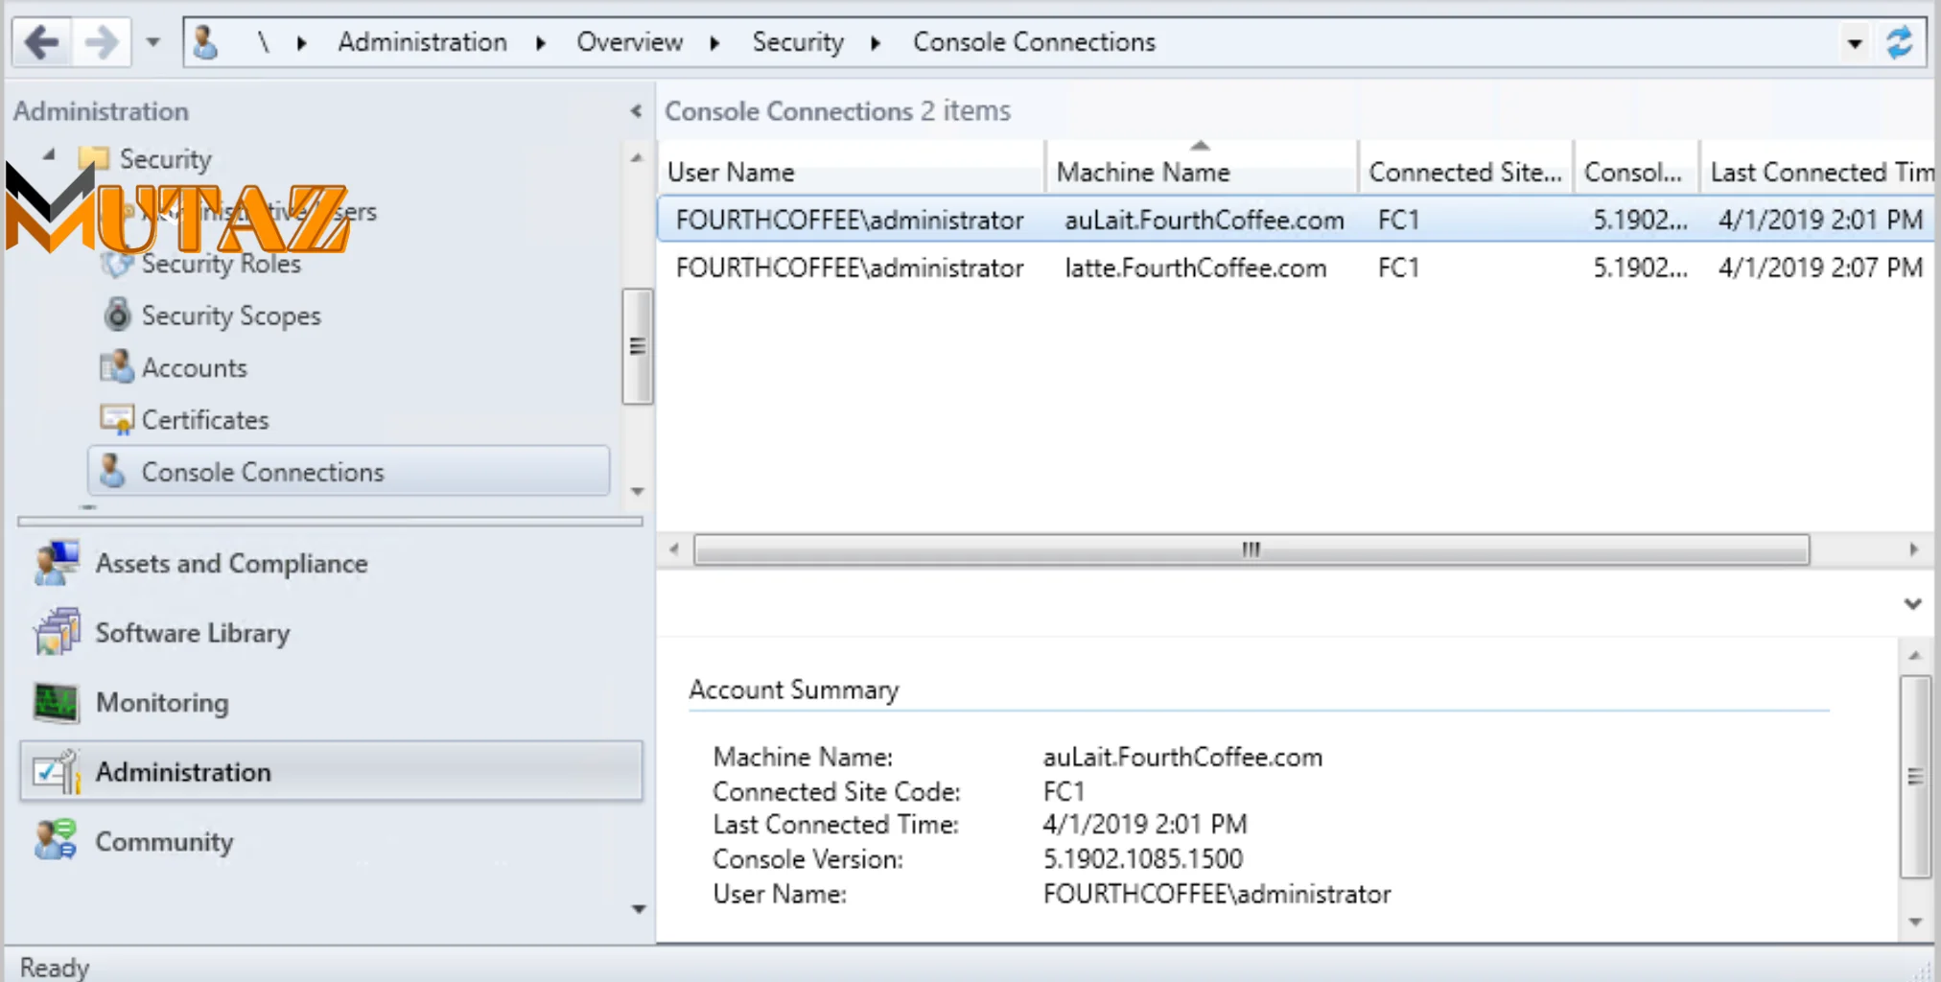
Task: Open Security Scopes node
Action: pyautogui.click(x=231, y=316)
